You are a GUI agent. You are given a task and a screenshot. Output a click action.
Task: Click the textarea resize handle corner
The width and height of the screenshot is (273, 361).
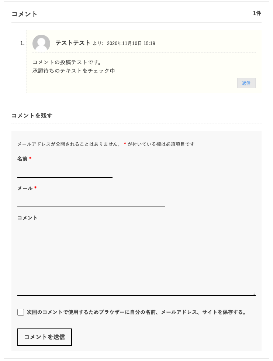(x=253, y=293)
